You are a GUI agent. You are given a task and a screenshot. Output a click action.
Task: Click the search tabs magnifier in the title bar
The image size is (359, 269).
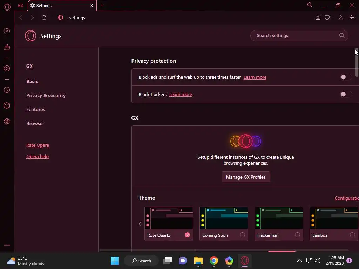[x=310, y=5]
